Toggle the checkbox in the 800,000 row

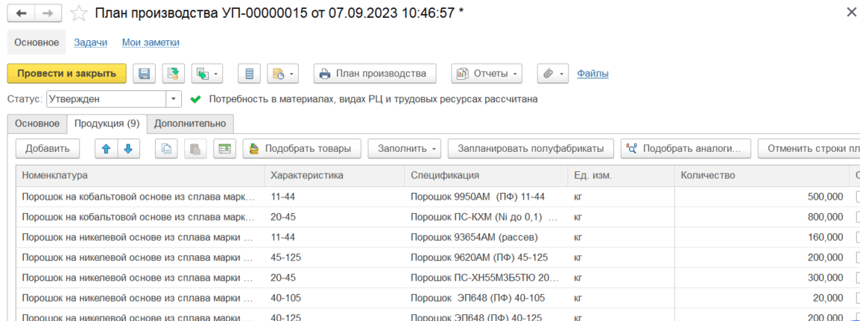pyautogui.click(x=858, y=217)
